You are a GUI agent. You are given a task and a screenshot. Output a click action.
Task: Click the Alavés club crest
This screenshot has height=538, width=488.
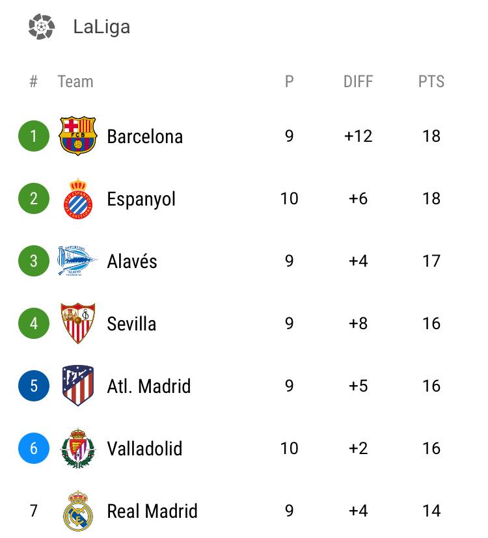pyautogui.click(x=77, y=261)
